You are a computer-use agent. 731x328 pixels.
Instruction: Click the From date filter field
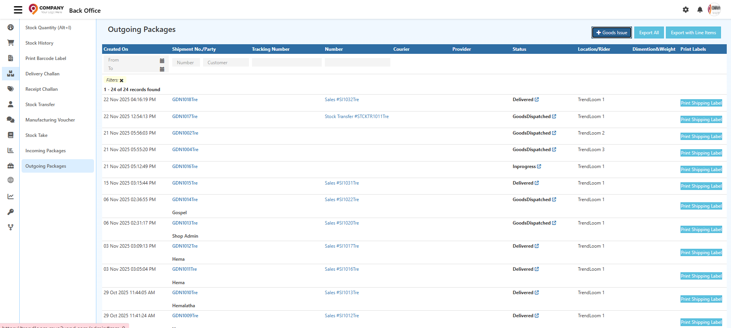tap(132, 60)
